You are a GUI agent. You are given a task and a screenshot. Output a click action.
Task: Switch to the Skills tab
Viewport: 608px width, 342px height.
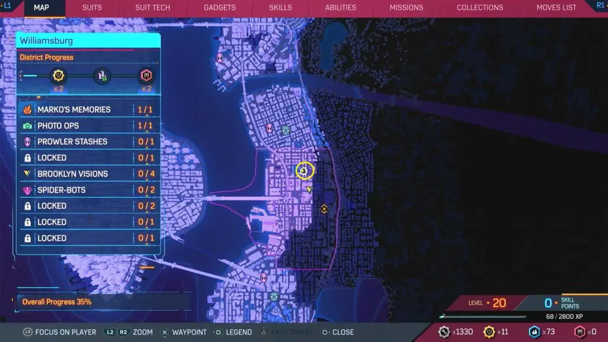click(280, 8)
